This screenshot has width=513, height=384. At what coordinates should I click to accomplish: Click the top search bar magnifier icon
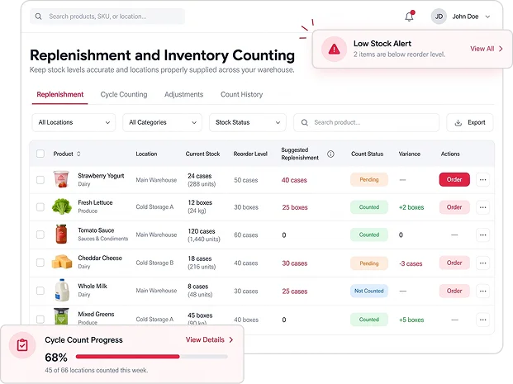point(38,17)
